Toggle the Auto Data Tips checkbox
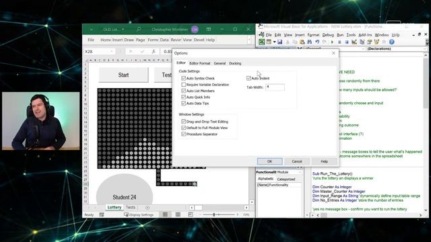This screenshot has height=242, width=431. click(x=183, y=104)
